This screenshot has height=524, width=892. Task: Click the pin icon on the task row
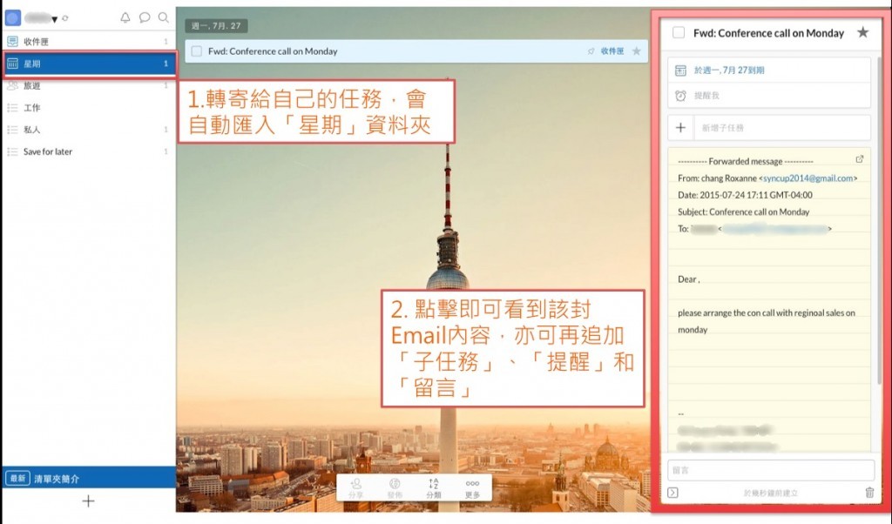(x=591, y=51)
